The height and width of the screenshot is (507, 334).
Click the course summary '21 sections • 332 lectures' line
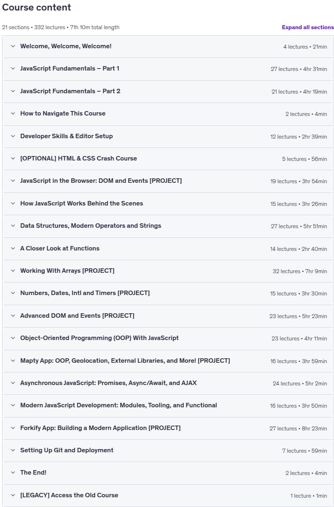pos(61,28)
